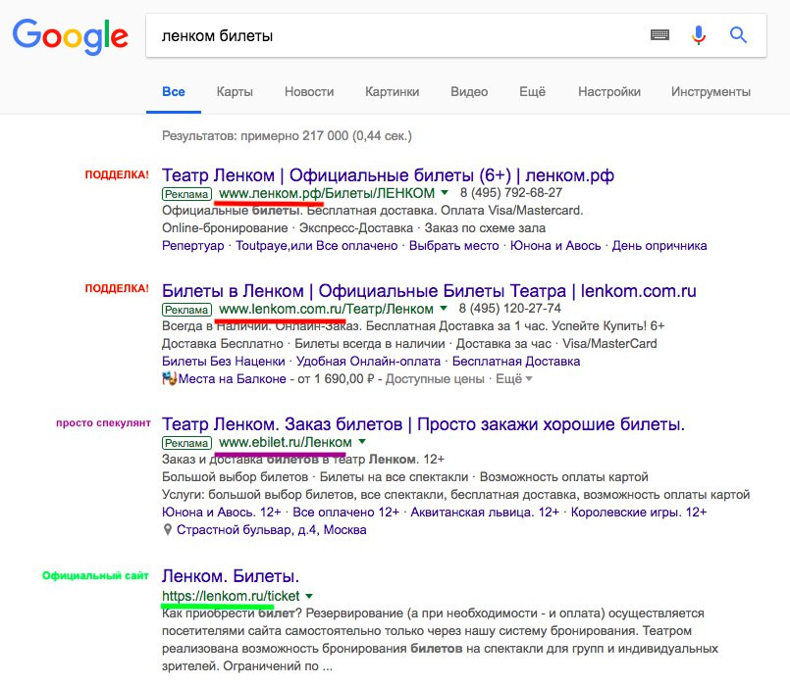Open the Все оплачено 12+ sitelink
Image resolution: width=790 pixels, height=686 pixels.
pos(345,513)
